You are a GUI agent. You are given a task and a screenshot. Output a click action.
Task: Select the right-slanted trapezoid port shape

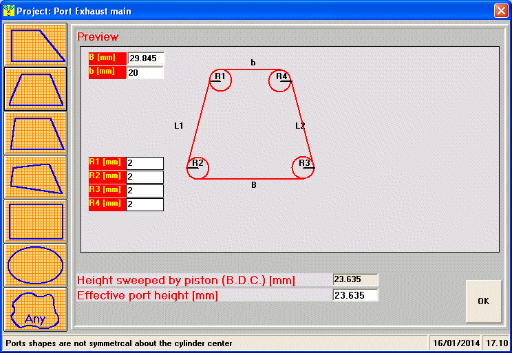coord(35,45)
